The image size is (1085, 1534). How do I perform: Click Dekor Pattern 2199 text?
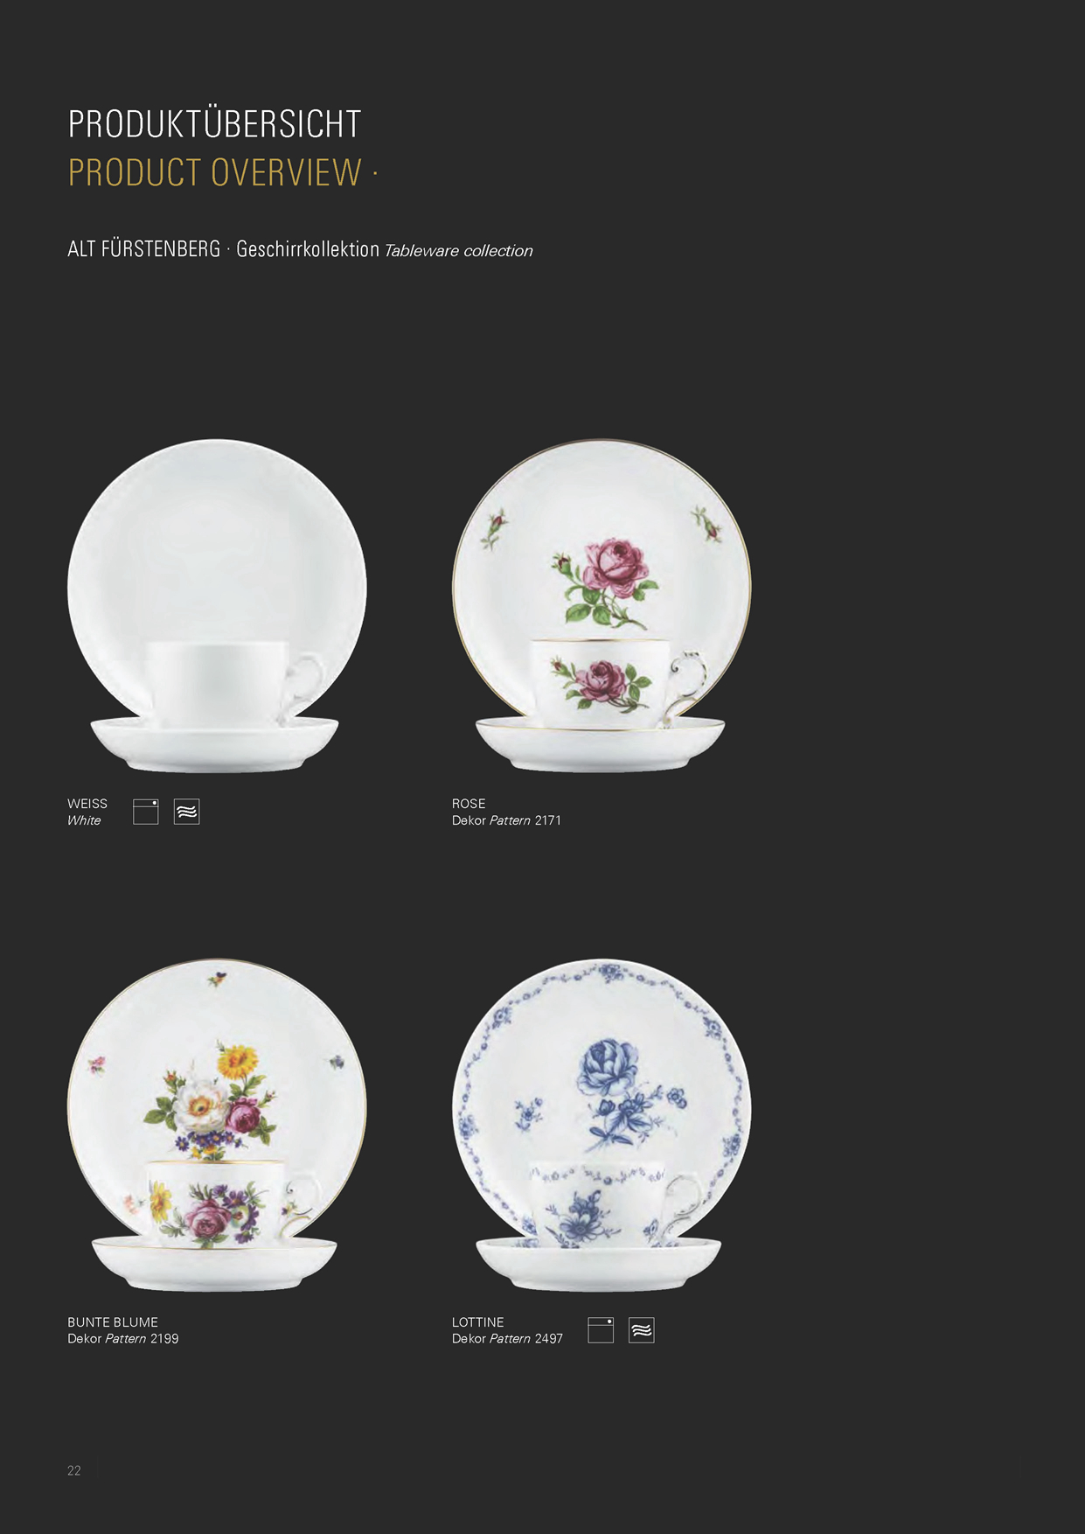click(122, 1339)
